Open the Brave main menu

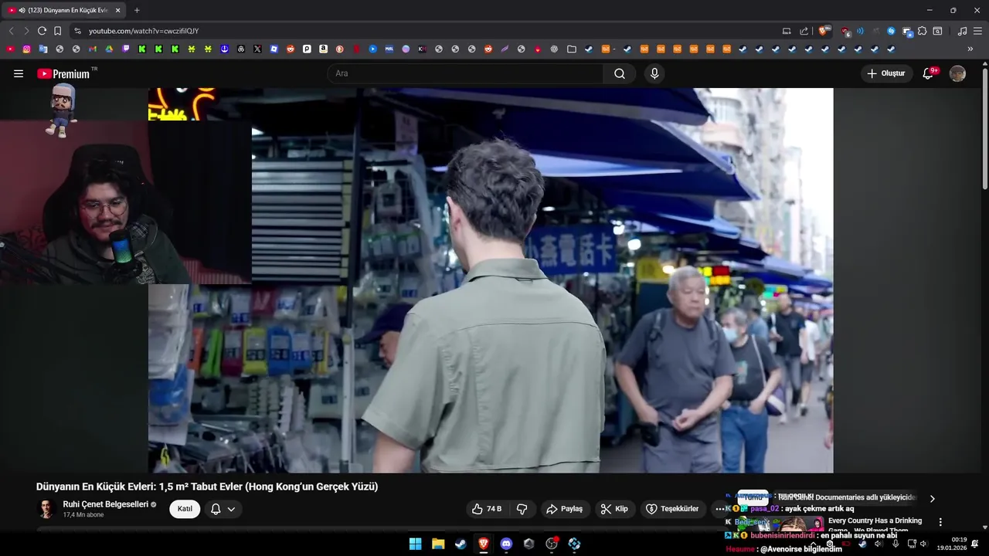(x=977, y=31)
